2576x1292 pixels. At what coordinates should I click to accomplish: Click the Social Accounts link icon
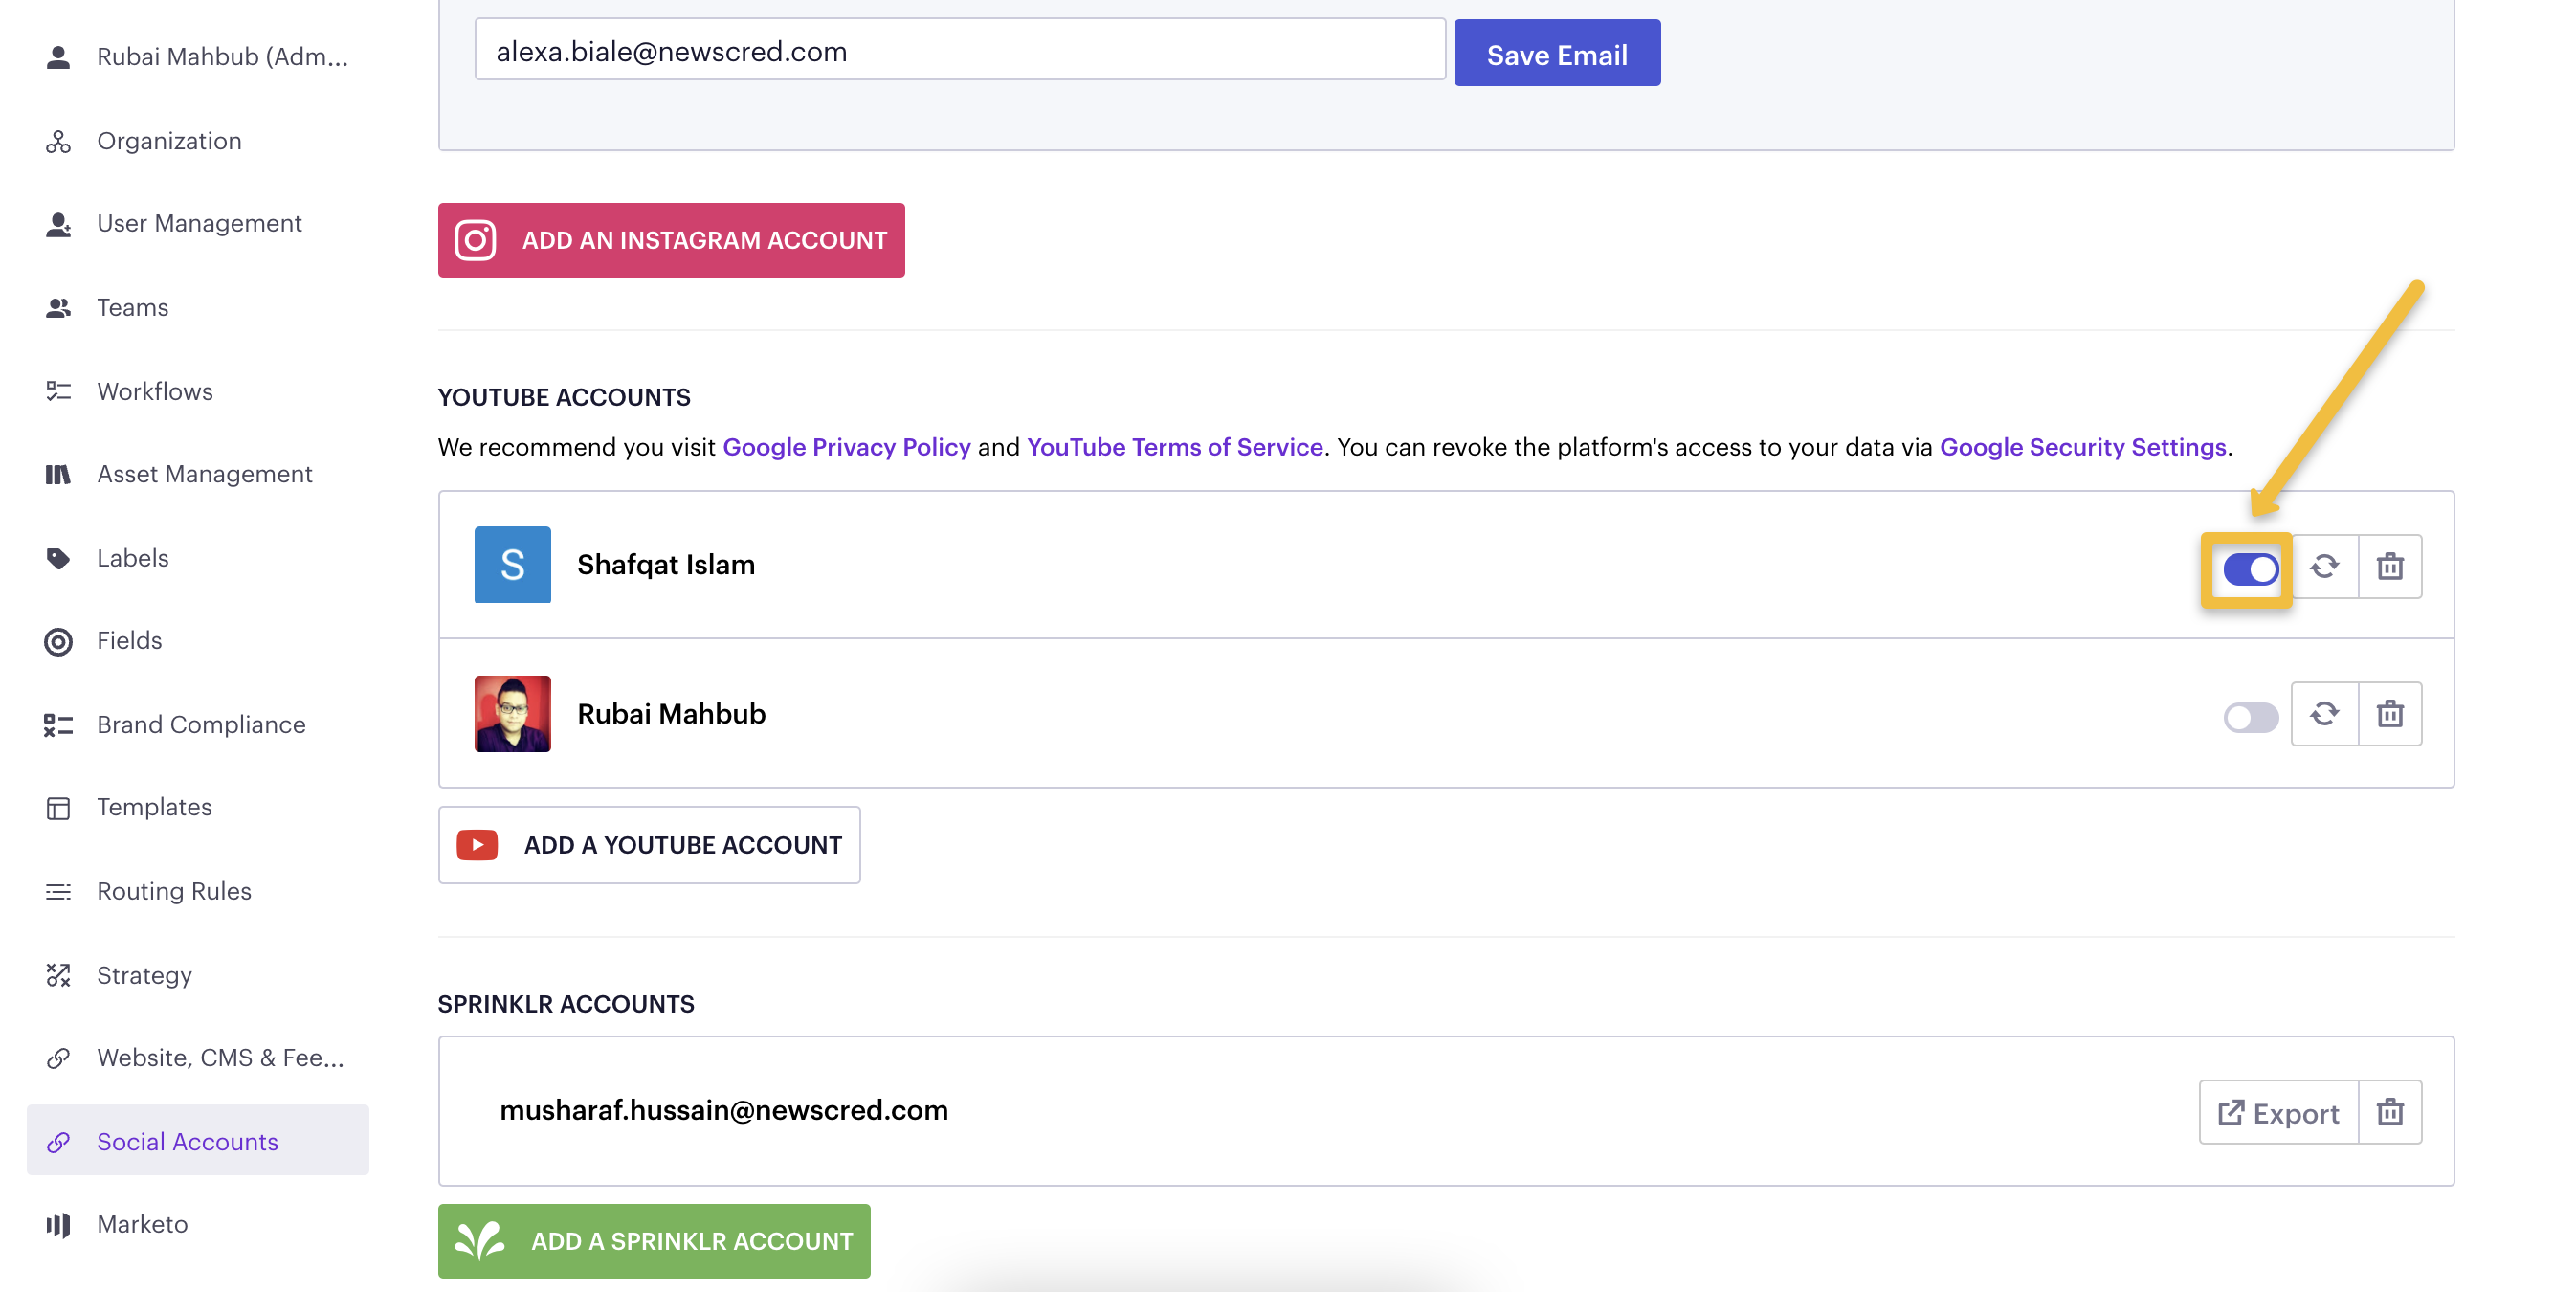pyautogui.click(x=58, y=1142)
